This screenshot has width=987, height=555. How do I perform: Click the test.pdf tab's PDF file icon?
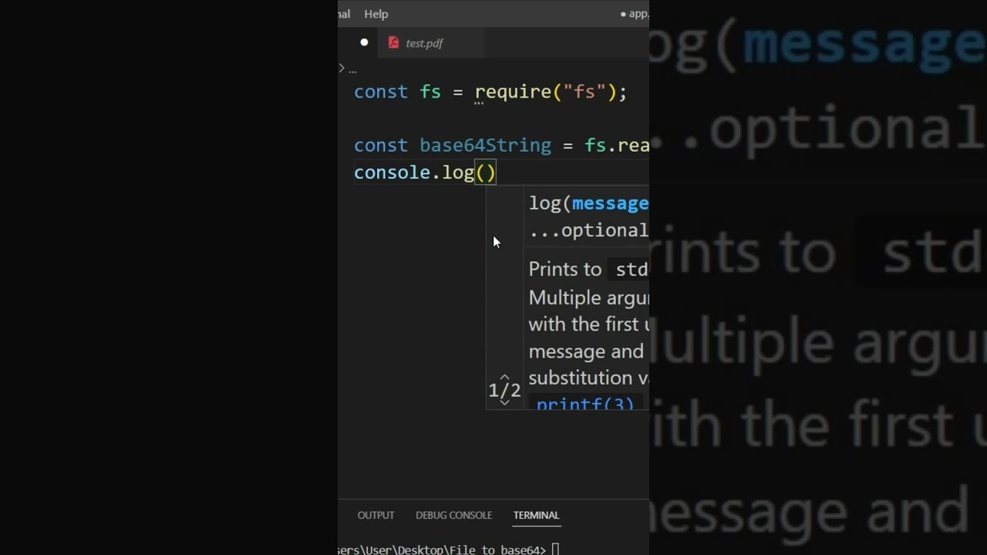393,43
